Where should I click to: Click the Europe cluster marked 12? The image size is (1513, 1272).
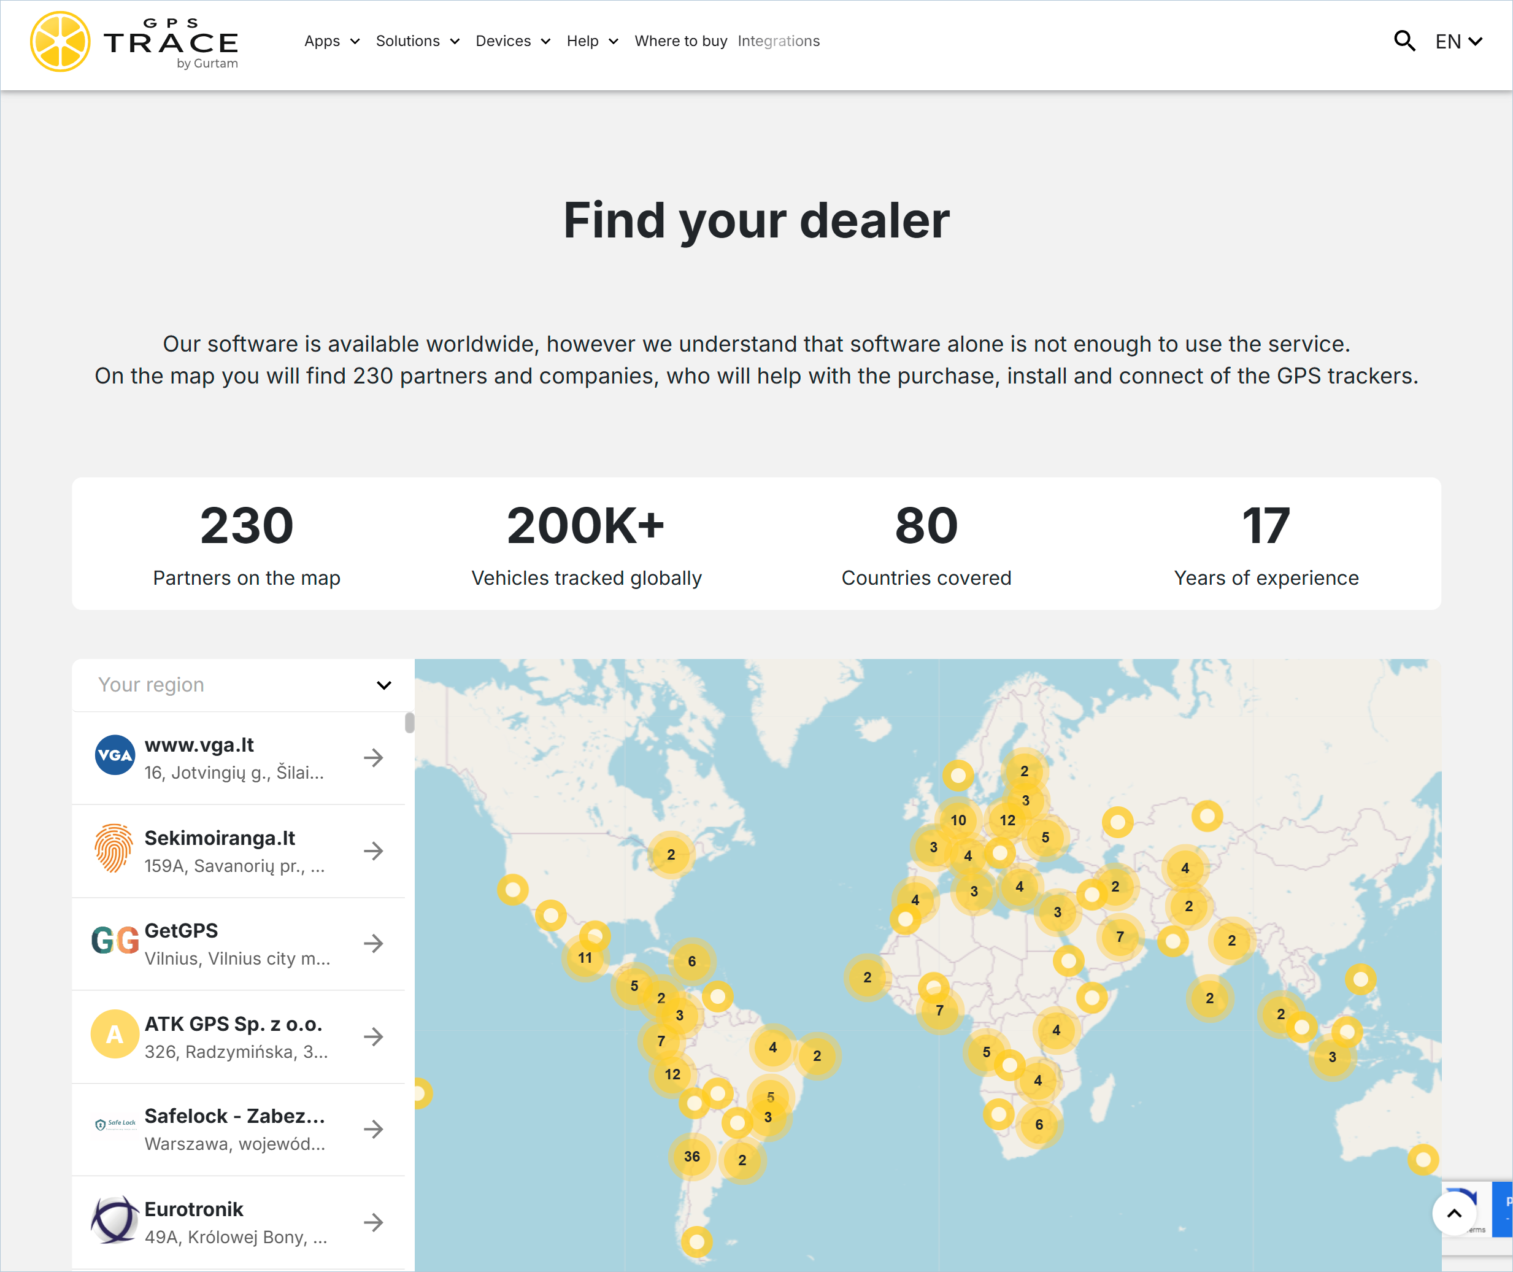[x=1007, y=820]
